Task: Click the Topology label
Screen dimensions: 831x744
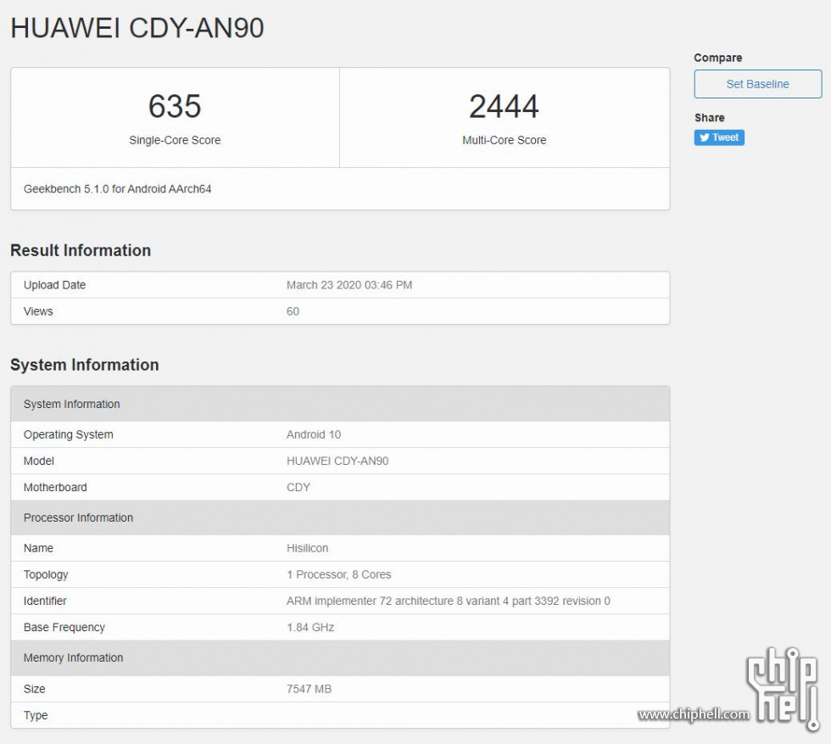Action: point(46,574)
